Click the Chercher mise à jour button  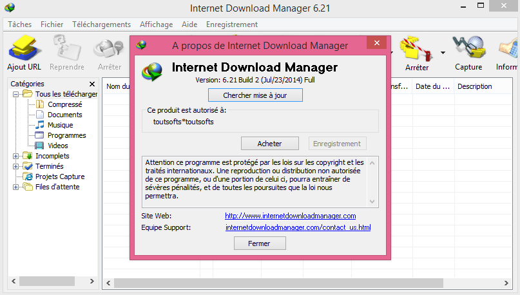[255, 95]
